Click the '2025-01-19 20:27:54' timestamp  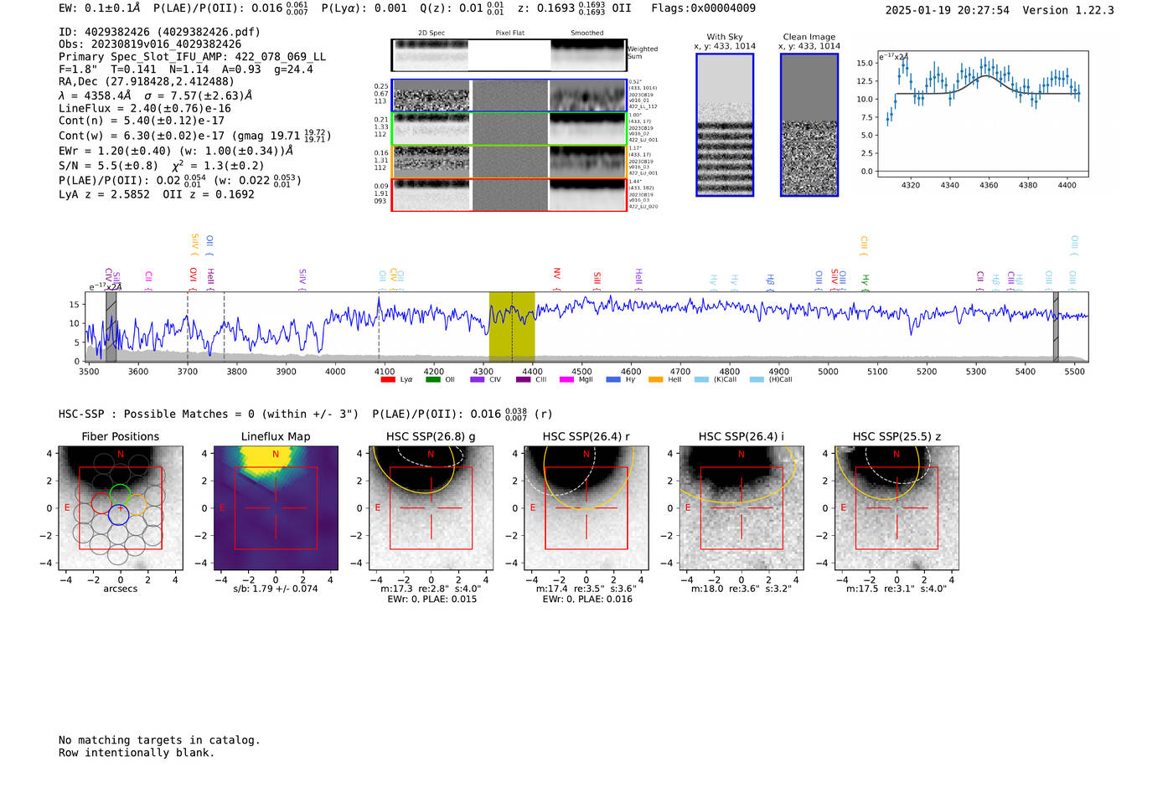(948, 10)
